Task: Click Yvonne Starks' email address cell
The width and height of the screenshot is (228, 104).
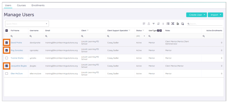Action: (61, 58)
